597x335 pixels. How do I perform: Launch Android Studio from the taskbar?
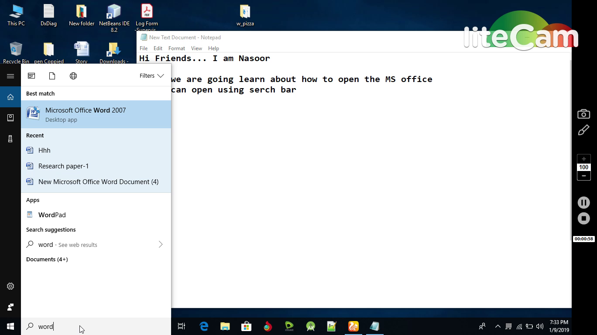[310, 326]
